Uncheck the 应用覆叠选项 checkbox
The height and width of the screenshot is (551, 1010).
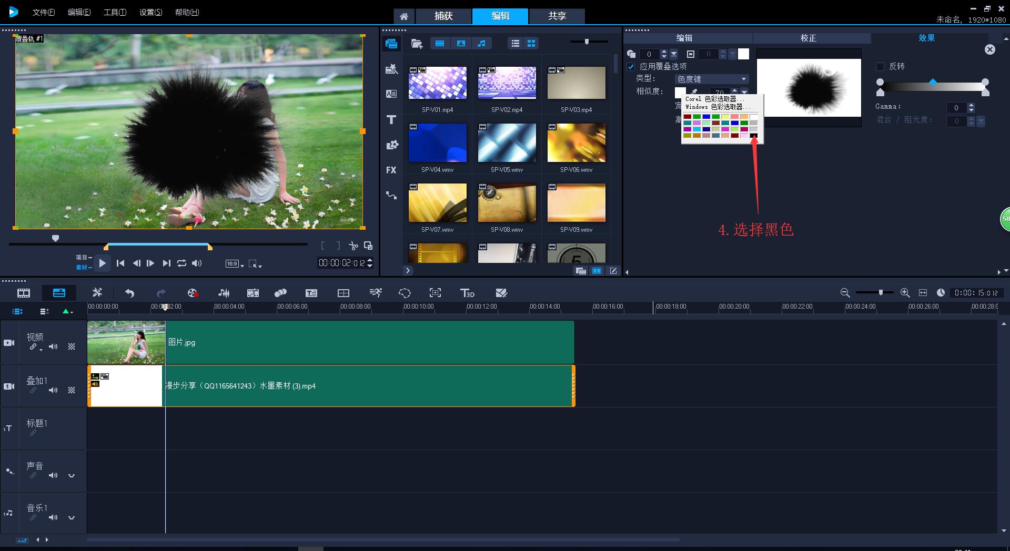[631, 67]
